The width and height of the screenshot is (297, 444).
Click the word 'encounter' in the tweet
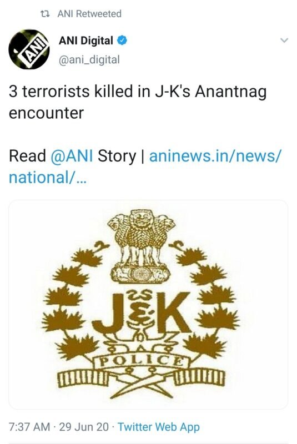coord(46,113)
